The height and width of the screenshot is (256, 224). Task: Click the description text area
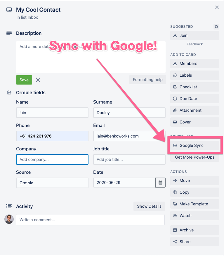[91, 57]
